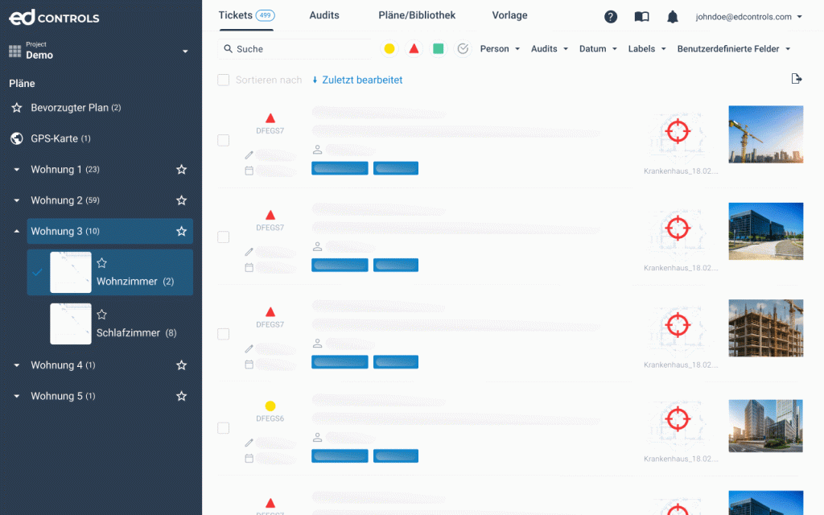Click the export tickets icon
The image size is (824, 515).
tap(797, 79)
